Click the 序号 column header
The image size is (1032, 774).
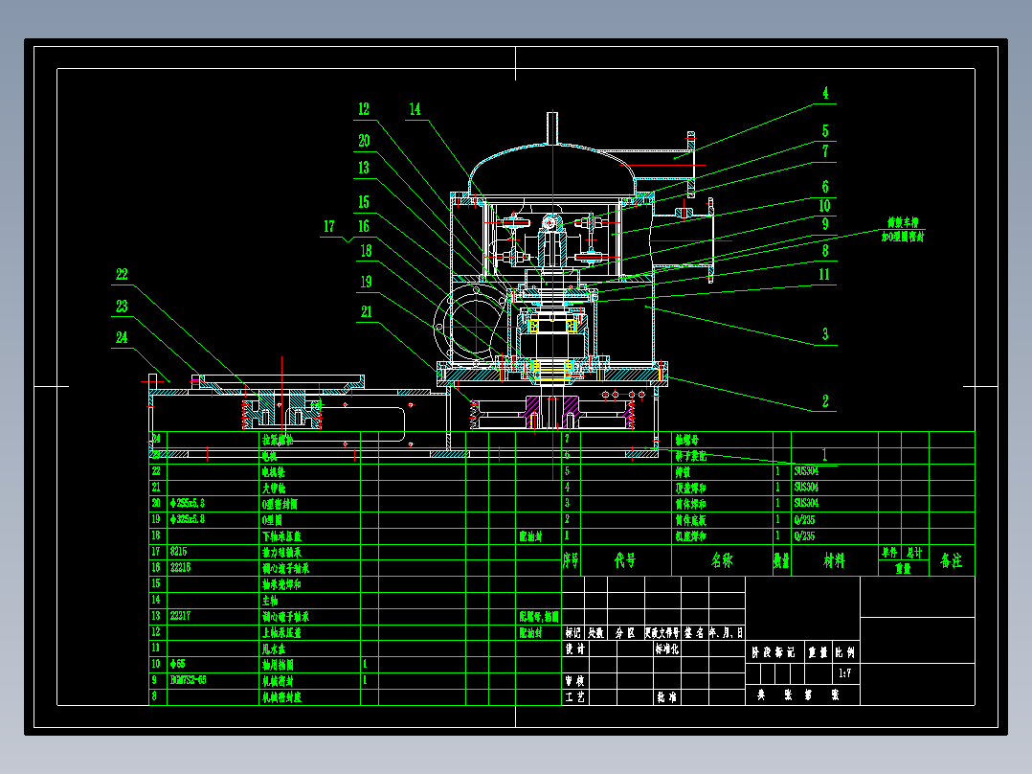571,560
